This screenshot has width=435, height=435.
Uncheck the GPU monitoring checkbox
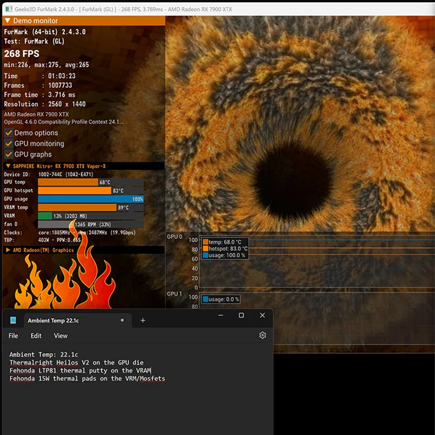pos(9,144)
